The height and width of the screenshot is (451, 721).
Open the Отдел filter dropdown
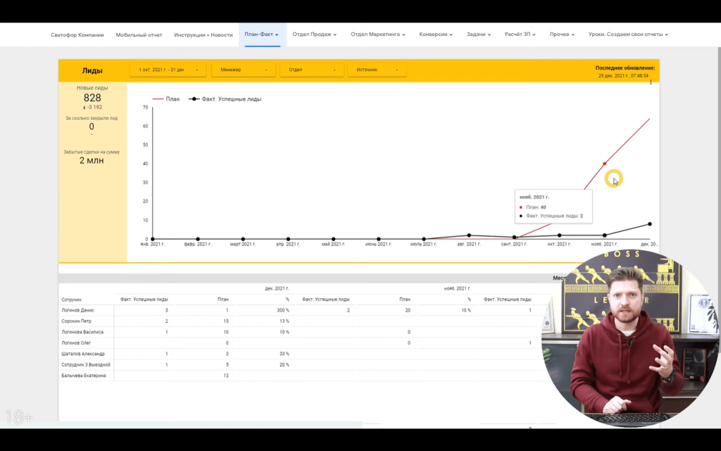(312, 70)
